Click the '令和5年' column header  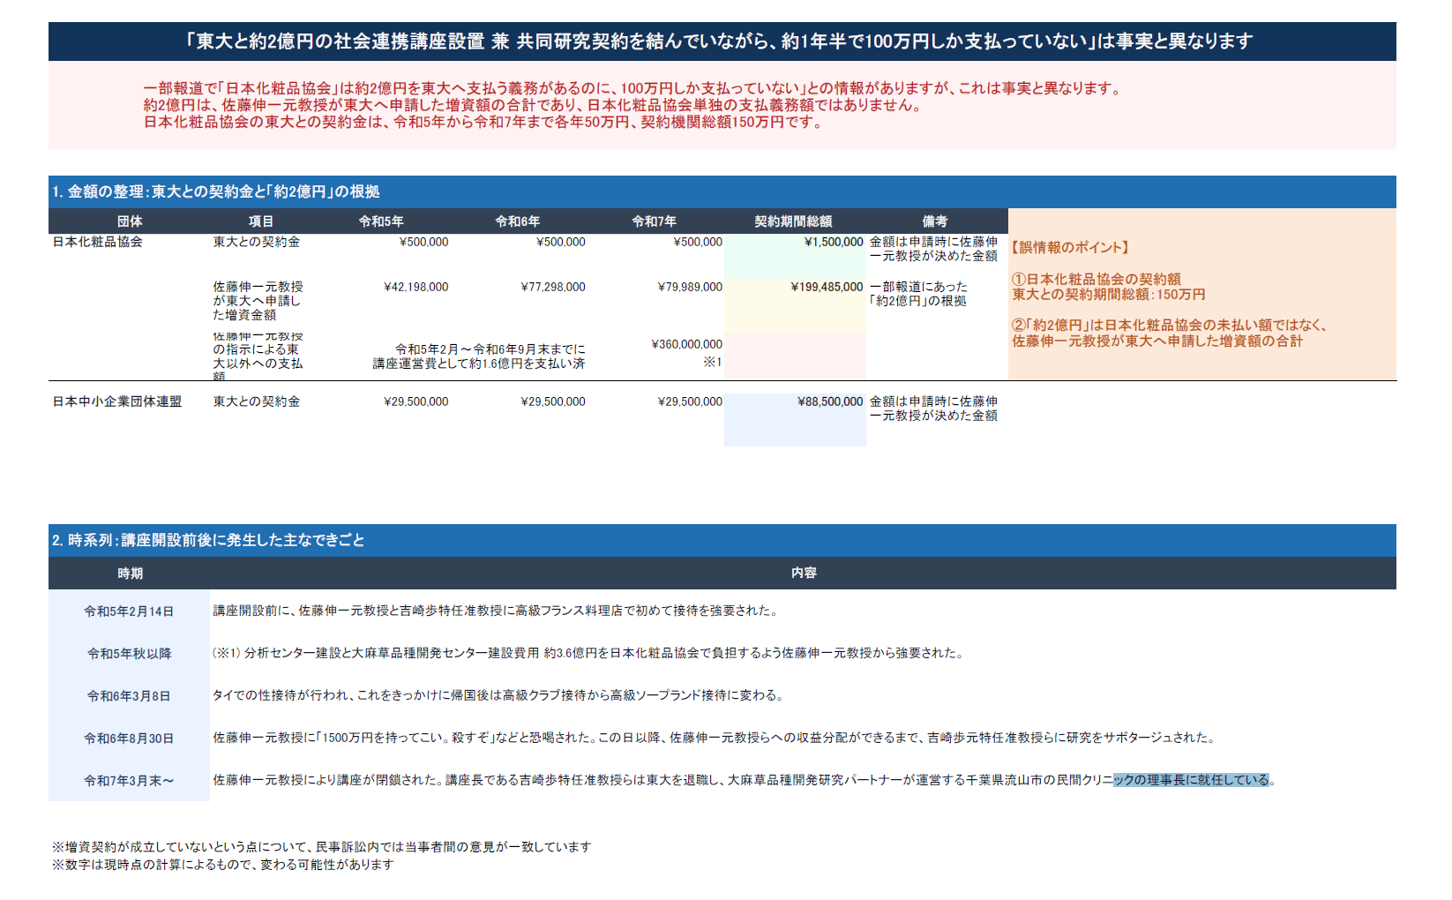pos(381,221)
